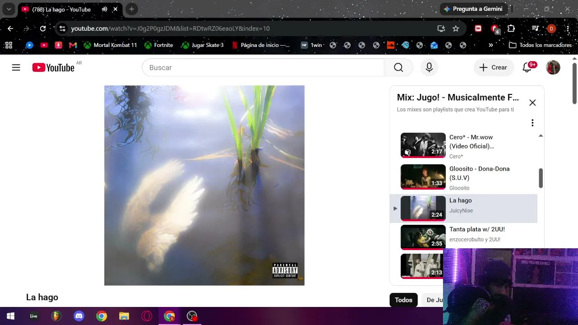Open the extension icon with badge 6

pyautogui.click(x=495, y=29)
